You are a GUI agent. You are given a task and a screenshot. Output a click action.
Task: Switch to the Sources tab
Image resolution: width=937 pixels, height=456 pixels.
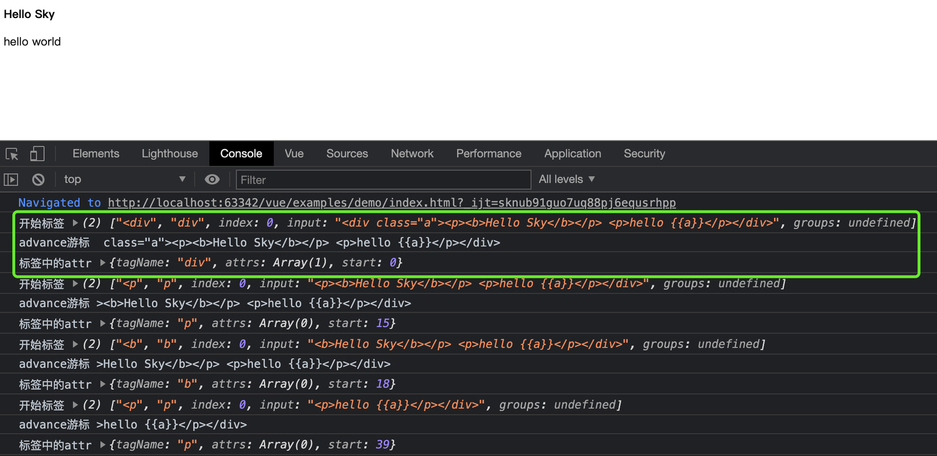tap(347, 153)
